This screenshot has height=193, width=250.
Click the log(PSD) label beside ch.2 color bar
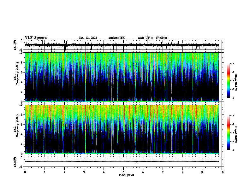pos(236,134)
